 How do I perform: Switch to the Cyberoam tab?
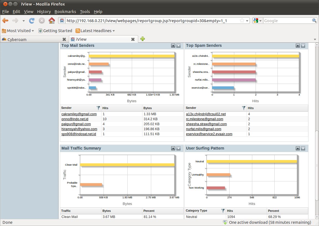tap(33, 39)
